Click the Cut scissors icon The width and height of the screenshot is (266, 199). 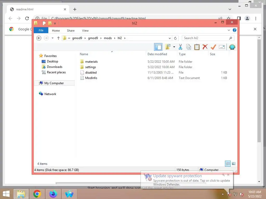[180, 47]
